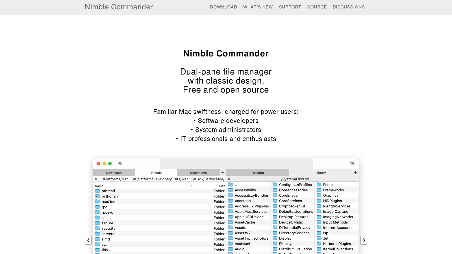The width and height of the screenshot is (452, 254).
Task: Open the DOWNLOAD page link
Action: [223, 7]
